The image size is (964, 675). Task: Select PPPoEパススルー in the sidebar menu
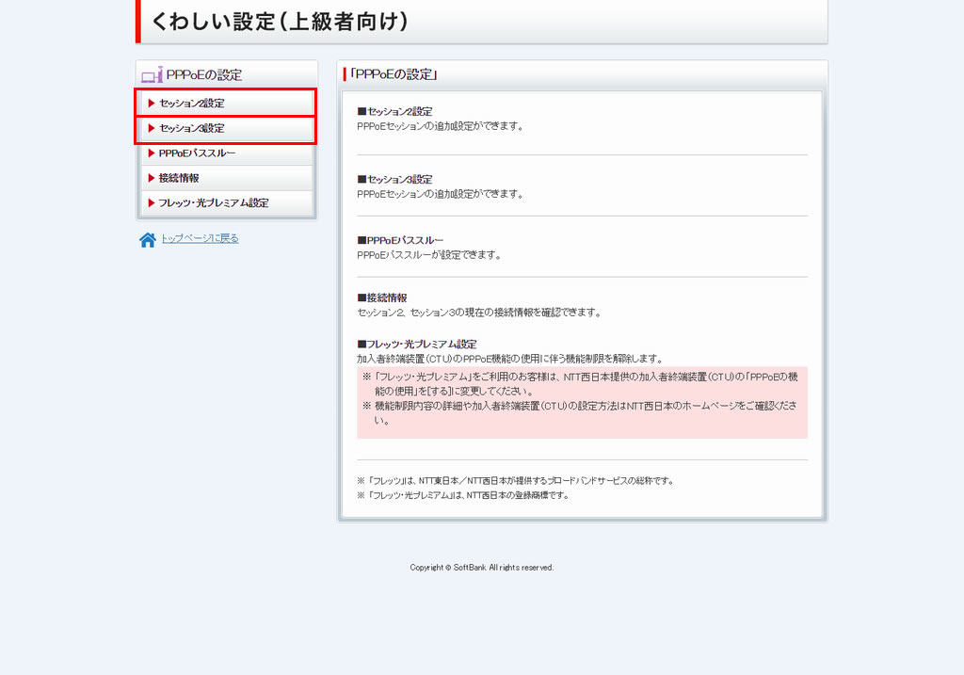pyautogui.click(x=198, y=153)
